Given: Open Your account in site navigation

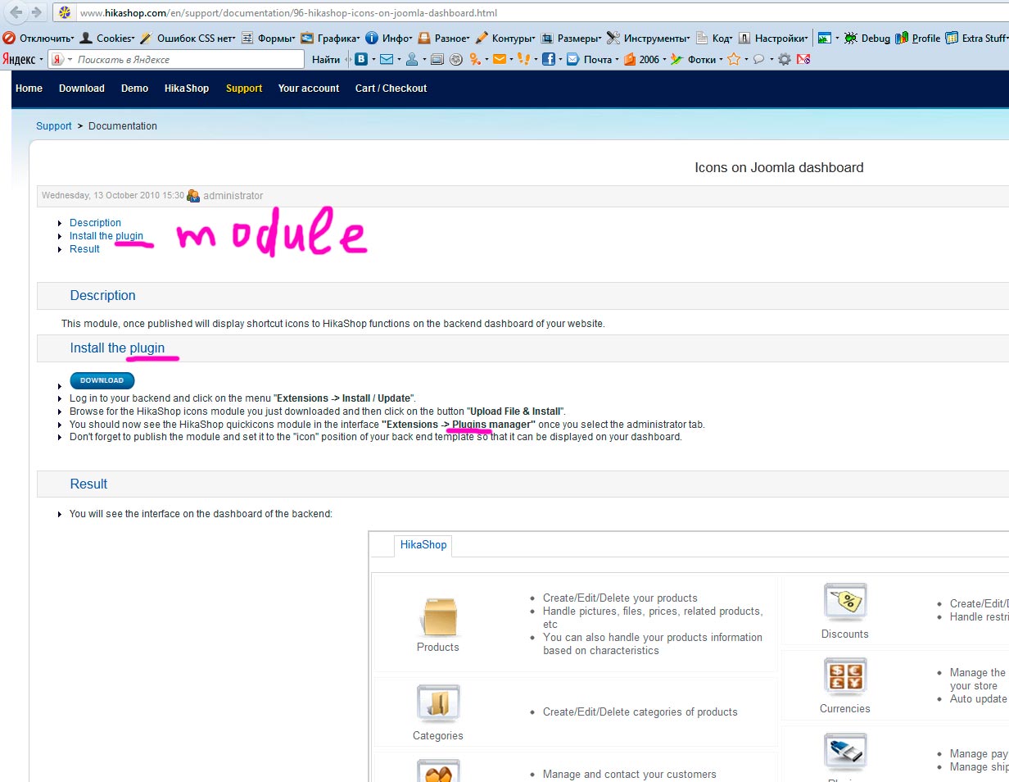Looking at the screenshot, I should 309,89.
